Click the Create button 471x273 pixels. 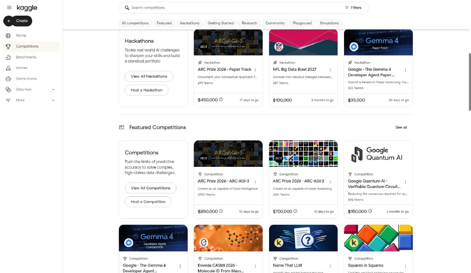pyautogui.click(x=18, y=21)
